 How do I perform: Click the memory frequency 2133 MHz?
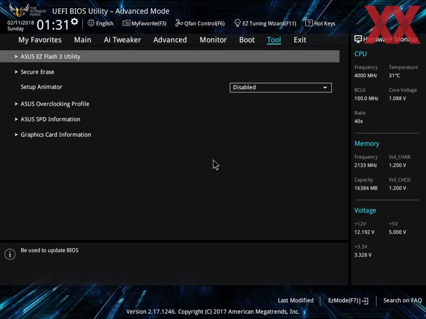(366, 165)
